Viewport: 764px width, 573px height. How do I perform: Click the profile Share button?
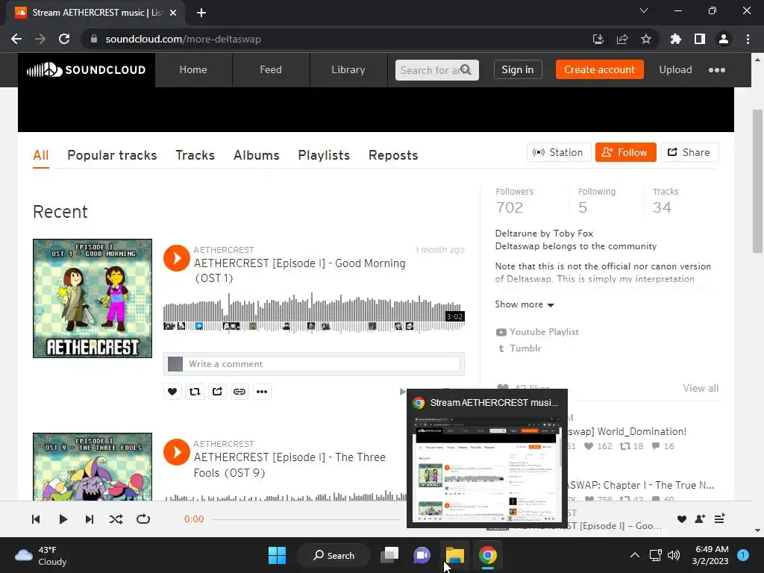pos(689,152)
